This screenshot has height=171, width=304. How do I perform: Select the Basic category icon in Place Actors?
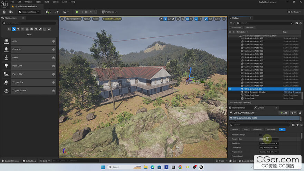14,29
